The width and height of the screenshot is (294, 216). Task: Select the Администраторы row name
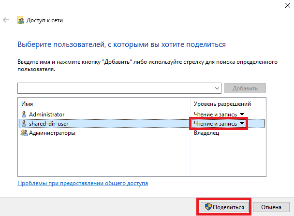(52, 133)
